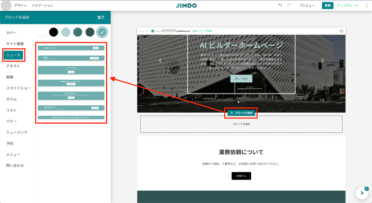Select the 画像 block category

(10, 77)
